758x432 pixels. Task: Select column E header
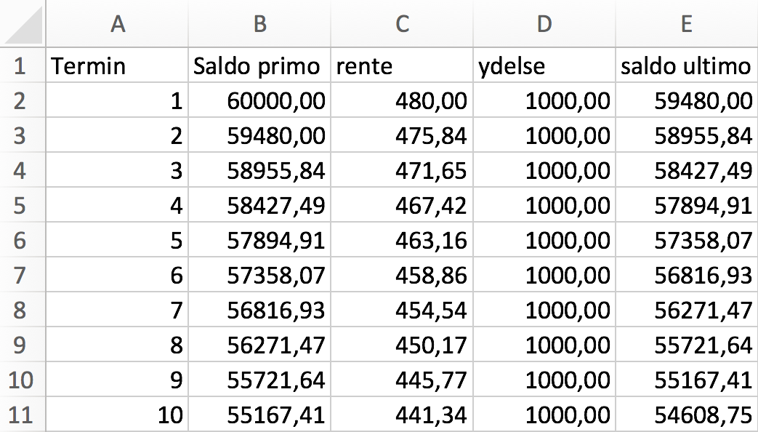pos(687,23)
